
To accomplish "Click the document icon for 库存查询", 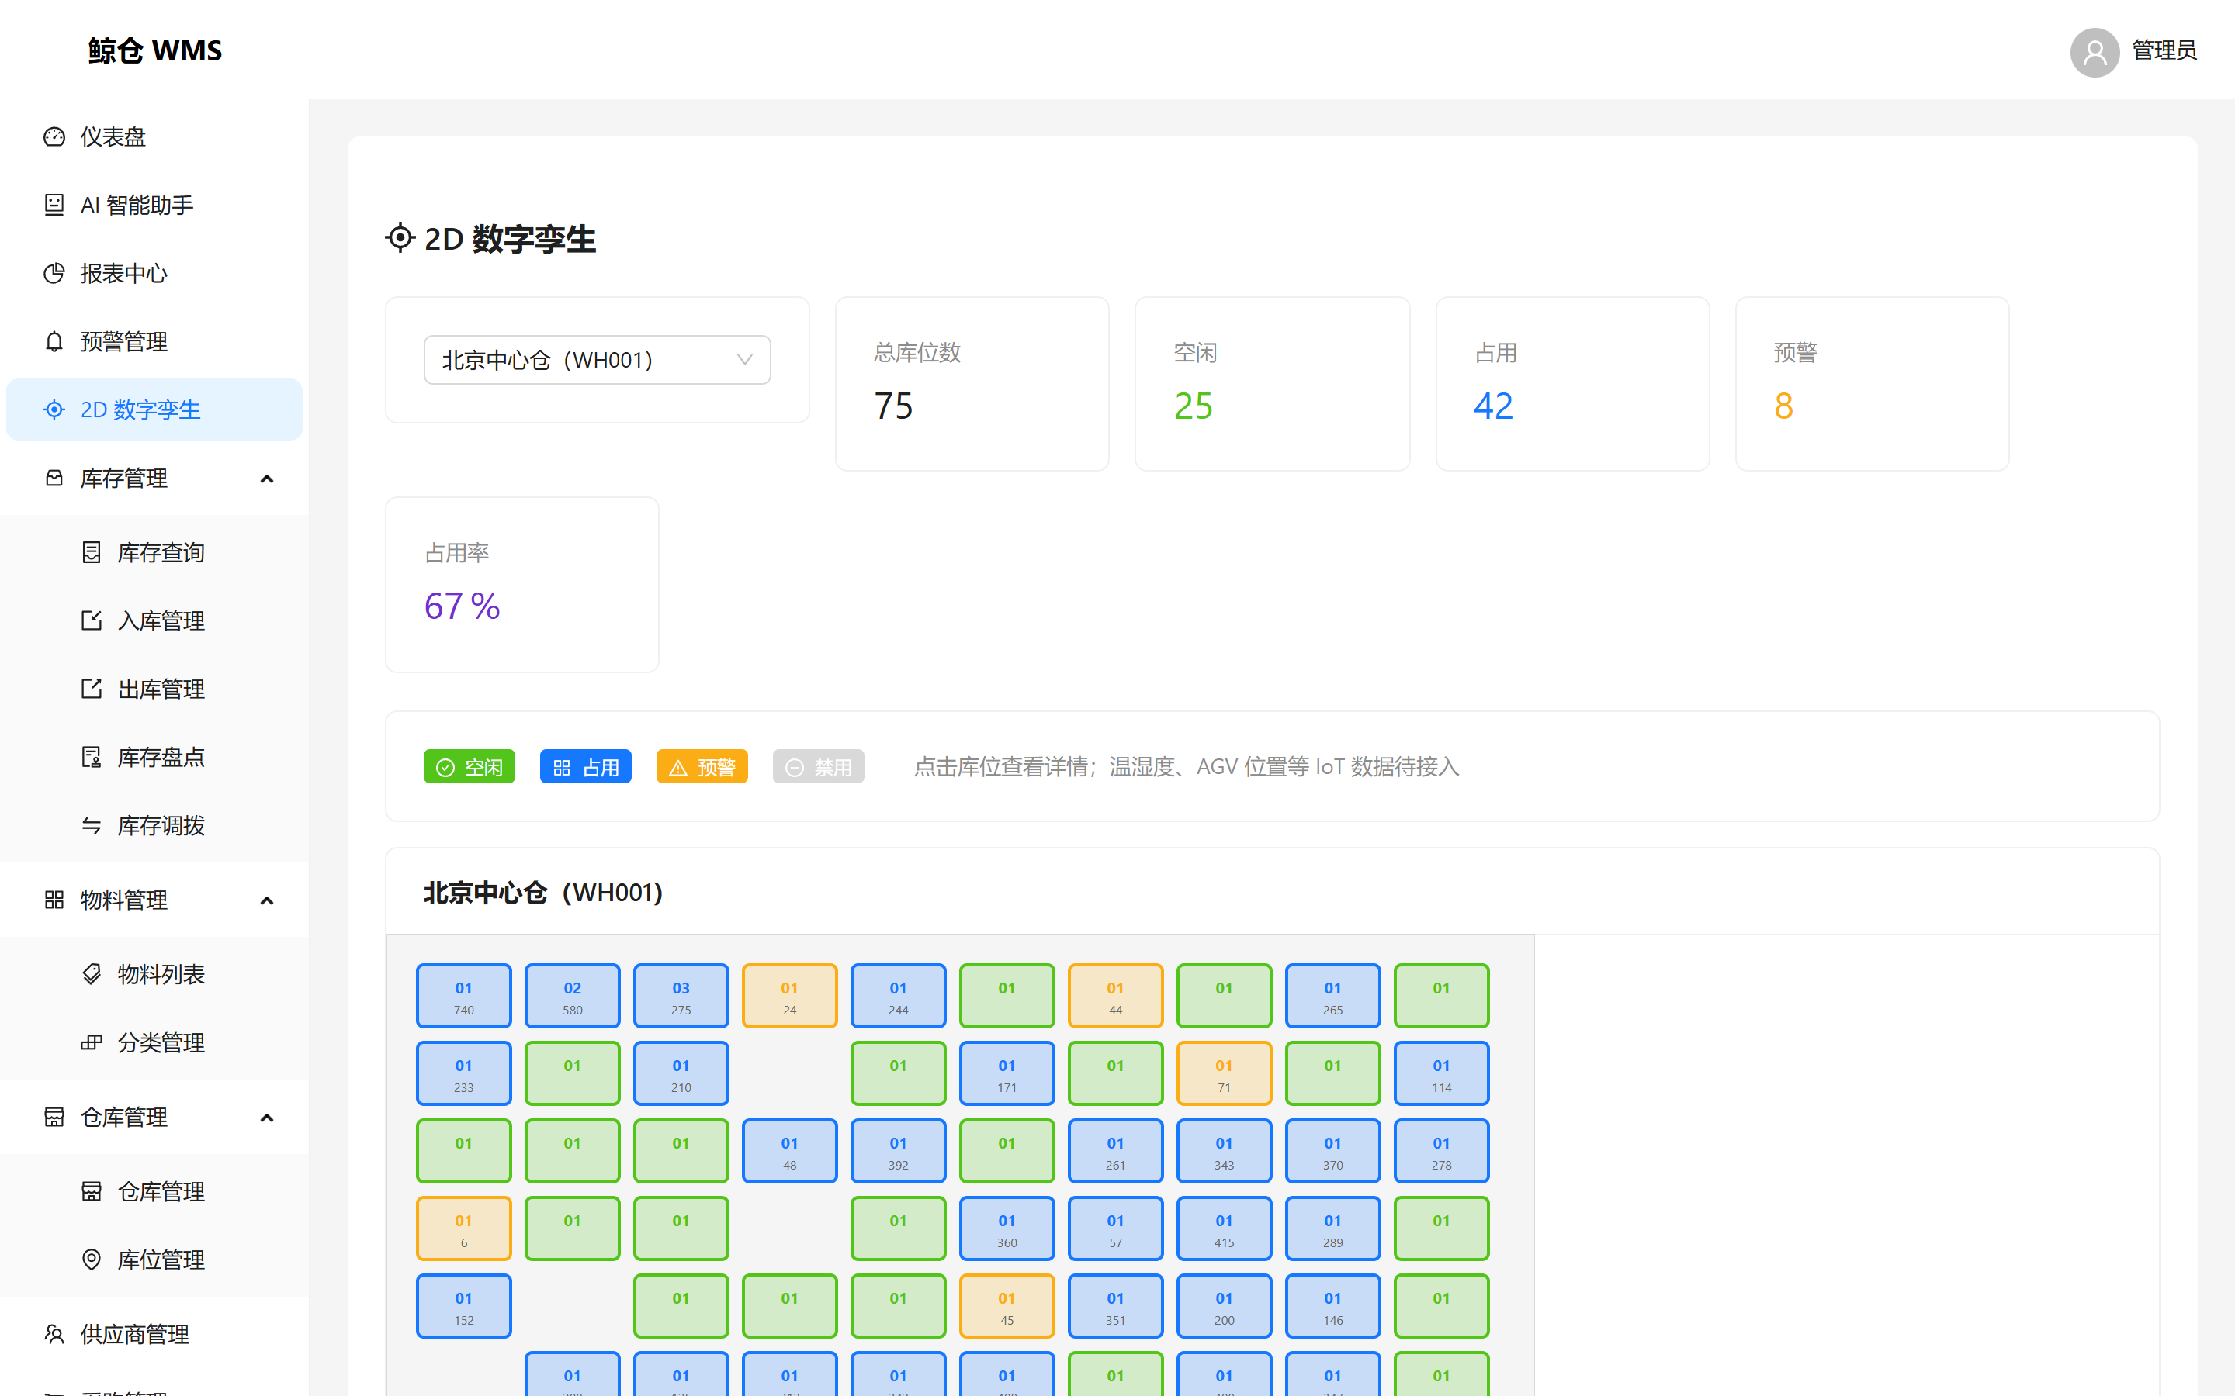I will click(x=92, y=552).
